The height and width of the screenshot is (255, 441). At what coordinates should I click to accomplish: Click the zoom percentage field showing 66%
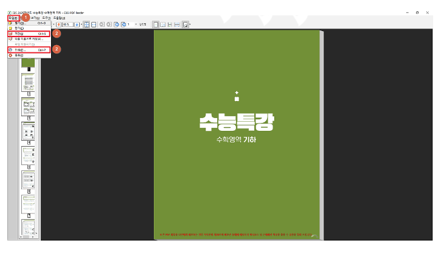coord(68,24)
